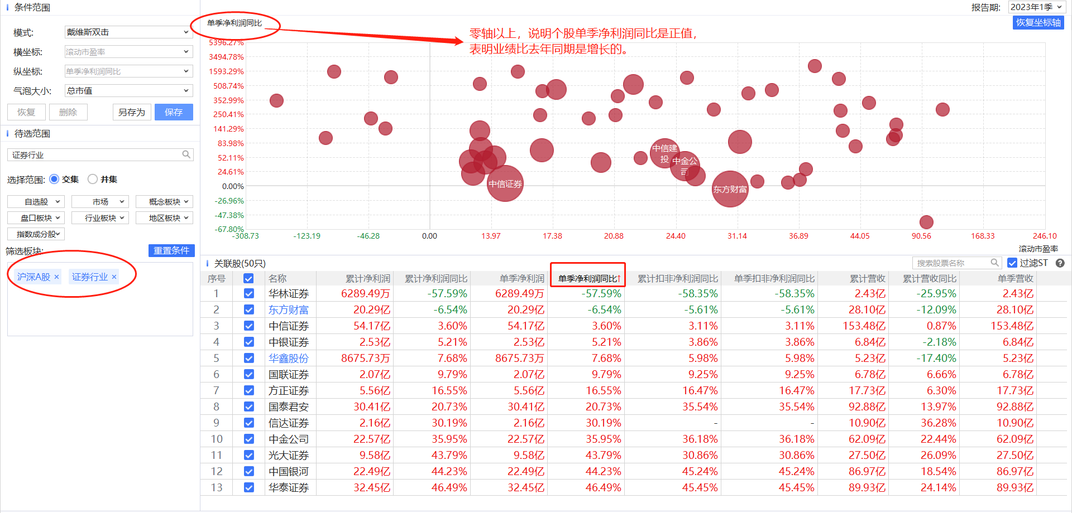Sort by 累计营收同比 column header

[x=930, y=278]
